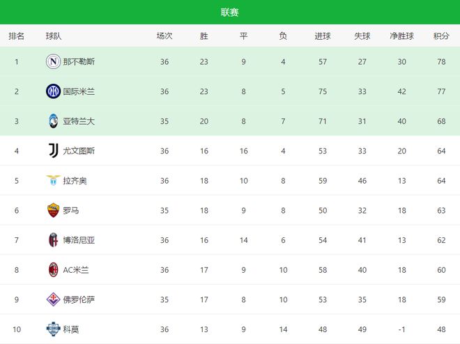Click the 排名 column header
The image size is (460, 344).
[x=17, y=36]
